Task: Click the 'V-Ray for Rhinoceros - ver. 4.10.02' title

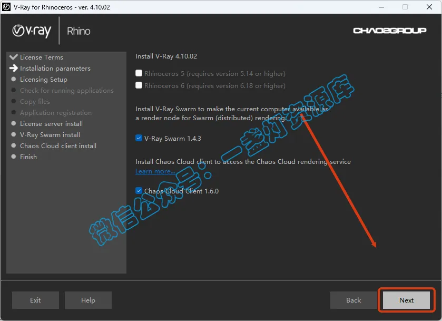Action: pyautogui.click(x=62, y=7)
